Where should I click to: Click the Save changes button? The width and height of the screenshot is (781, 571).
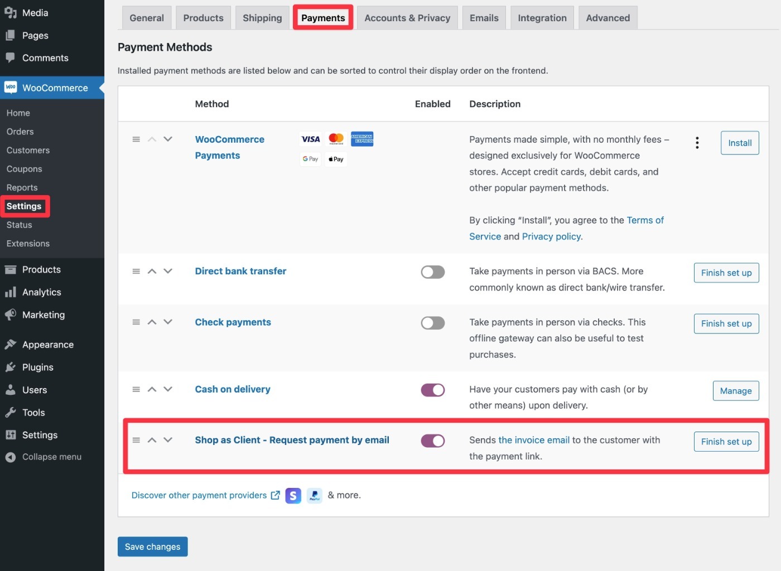click(152, 546)
